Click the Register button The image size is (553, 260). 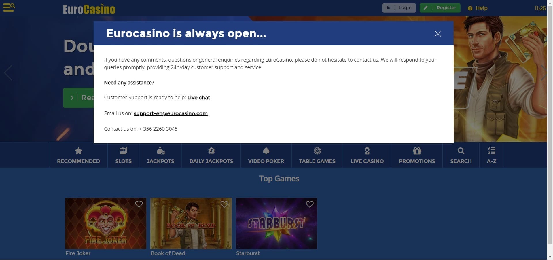(440, 8)
